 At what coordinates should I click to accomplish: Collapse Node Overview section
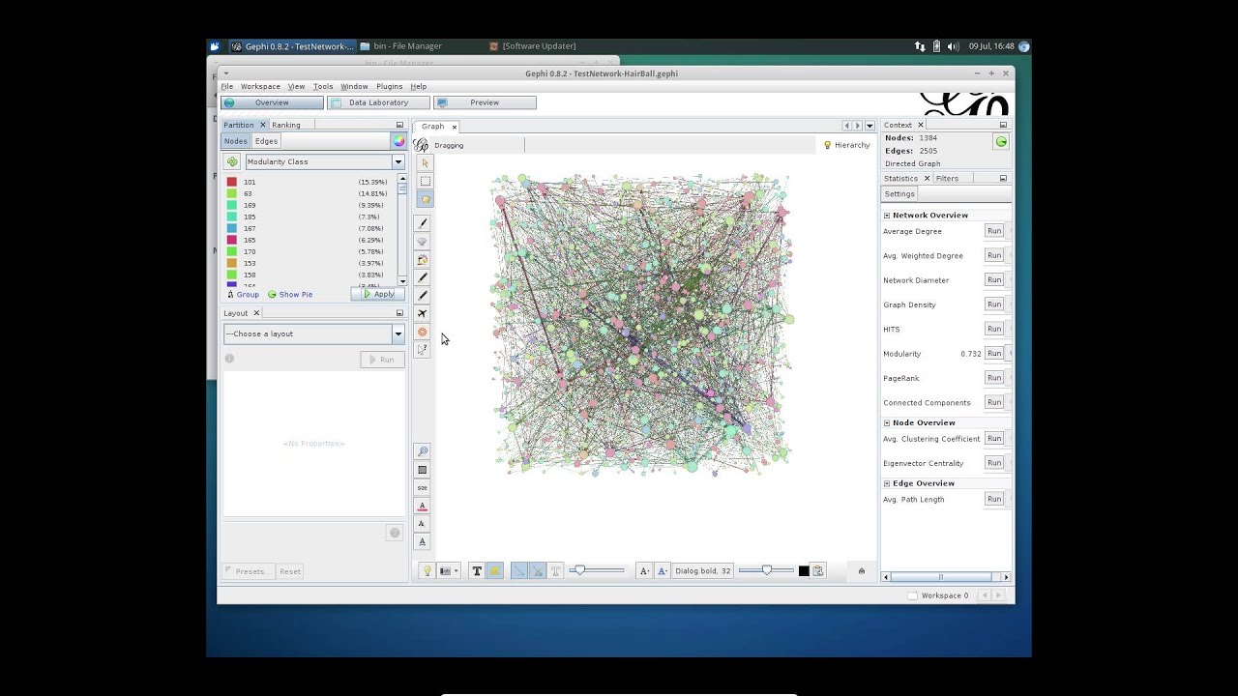pyautogui.click(x=887, y=423)
